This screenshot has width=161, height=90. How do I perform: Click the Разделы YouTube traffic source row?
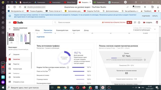point(64,67)
